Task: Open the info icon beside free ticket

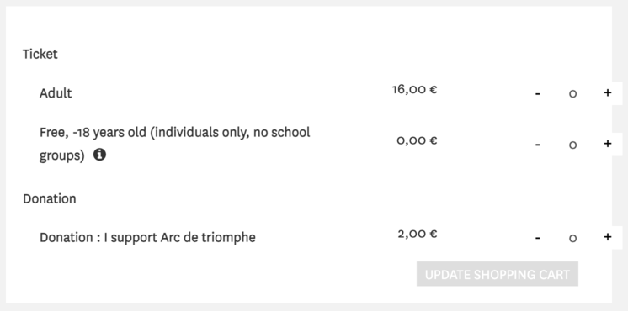Action: click(99, 155)
